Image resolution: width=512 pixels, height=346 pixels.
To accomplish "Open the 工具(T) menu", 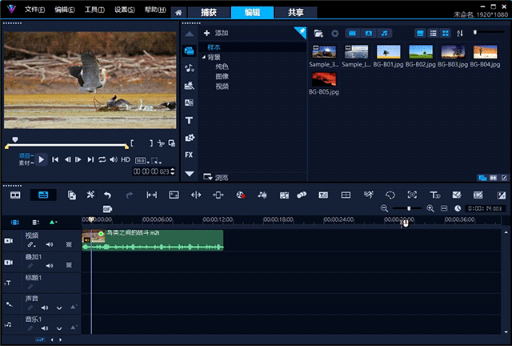I will pos(94,10).
